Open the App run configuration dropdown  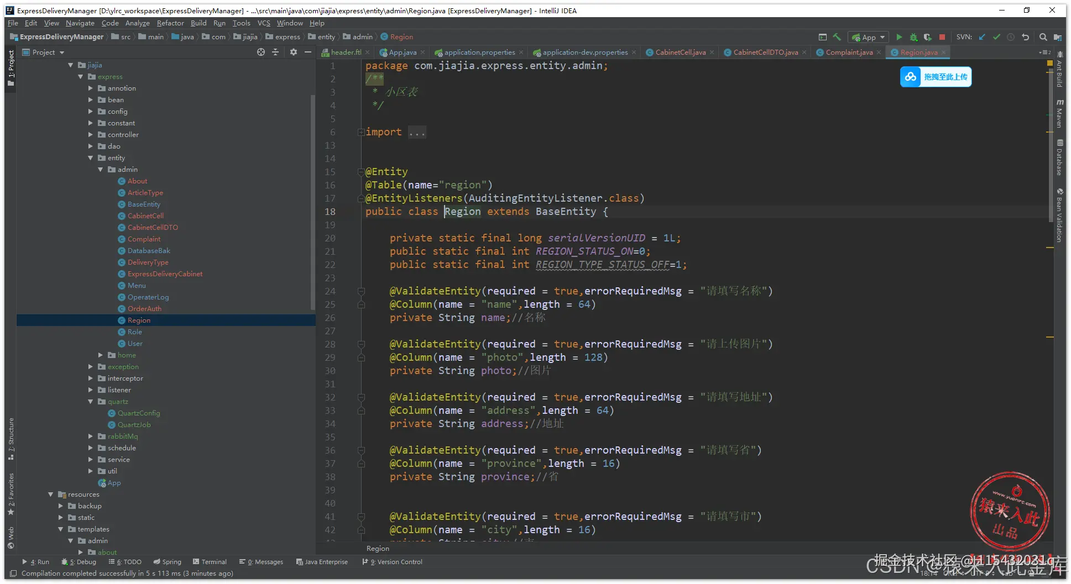click(x=868, y=37)
